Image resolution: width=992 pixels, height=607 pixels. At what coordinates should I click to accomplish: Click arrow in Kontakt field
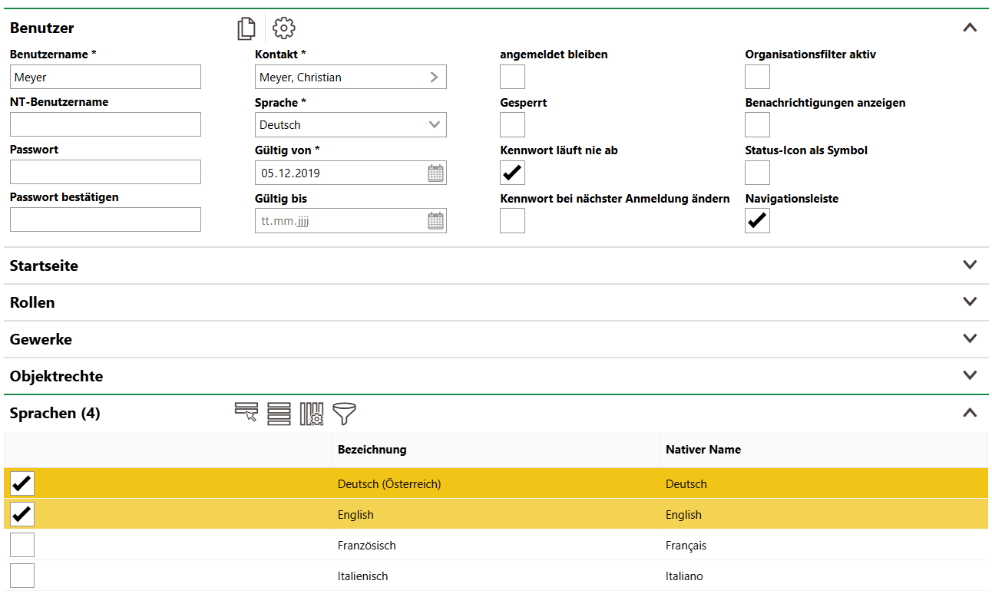point(435,78)
